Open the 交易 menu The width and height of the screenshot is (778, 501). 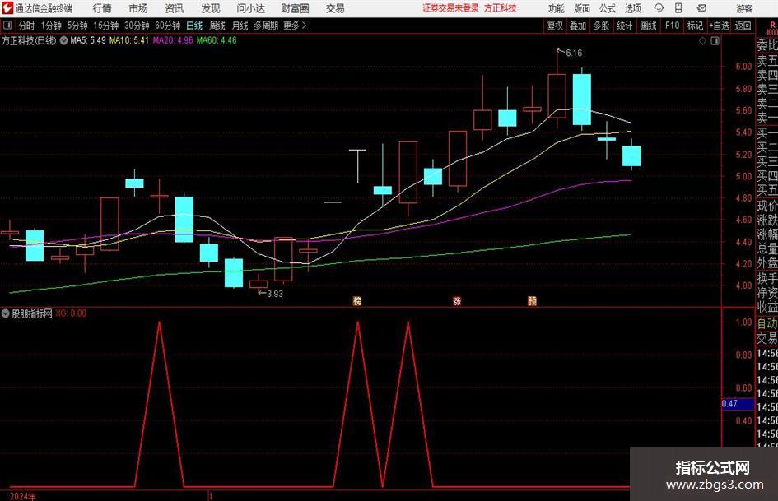[335, 8]
